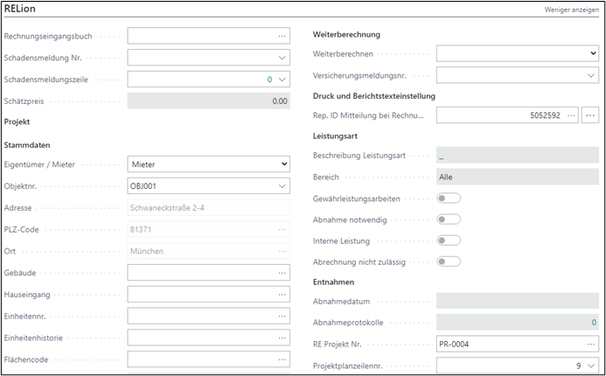Click the RE Projekt Nr. lookup ellipsis
This screenshot has height=376, width=606.
pos(590,345)
